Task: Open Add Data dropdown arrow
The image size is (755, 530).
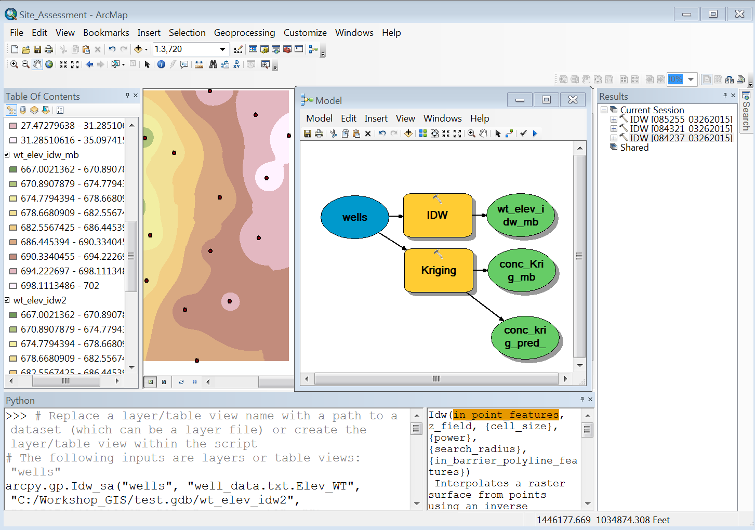Action: [146, 49]
